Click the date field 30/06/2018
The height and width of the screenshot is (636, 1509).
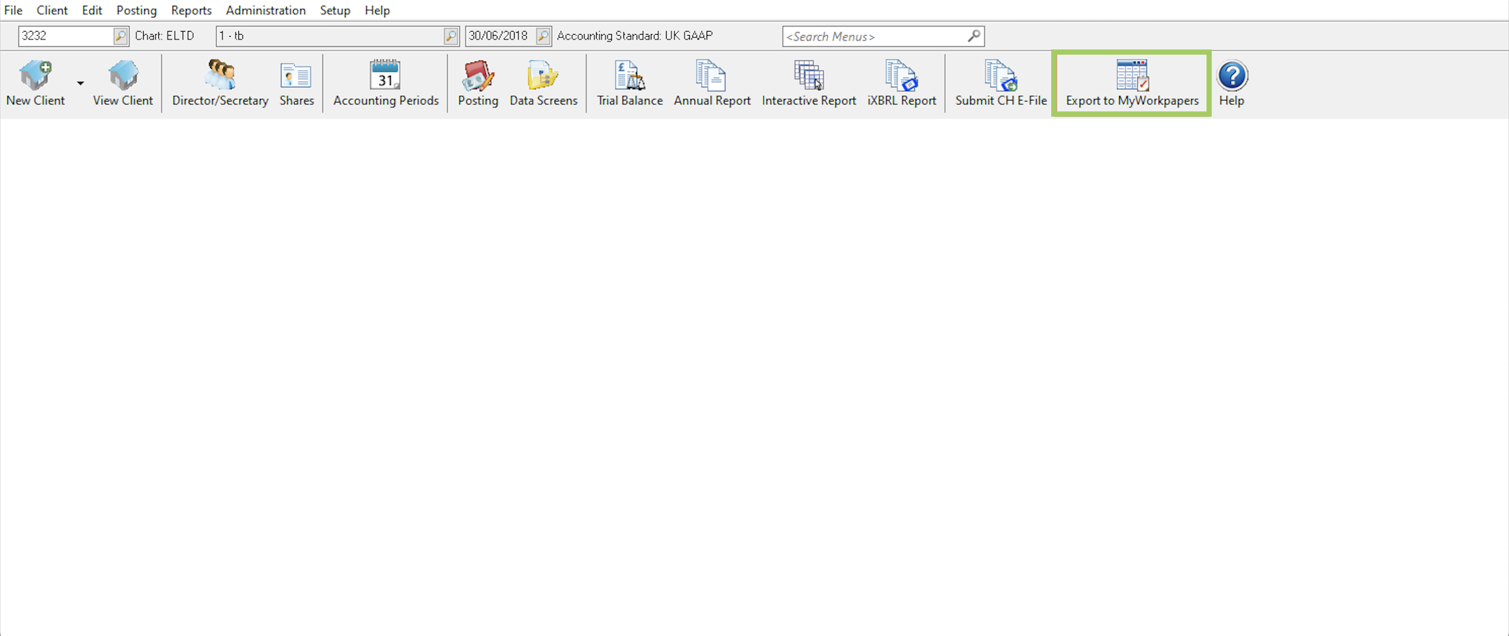click(500, 36)
